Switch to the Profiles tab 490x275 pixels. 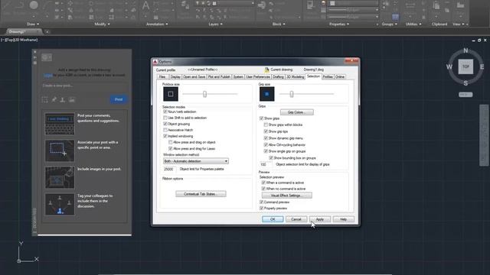click(328, 76)
